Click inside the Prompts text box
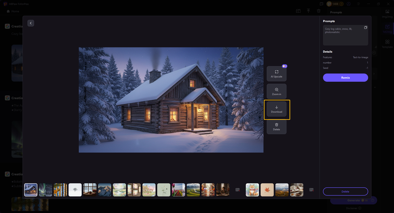Screen dimensions: 394x213 (x=346, y=35)
